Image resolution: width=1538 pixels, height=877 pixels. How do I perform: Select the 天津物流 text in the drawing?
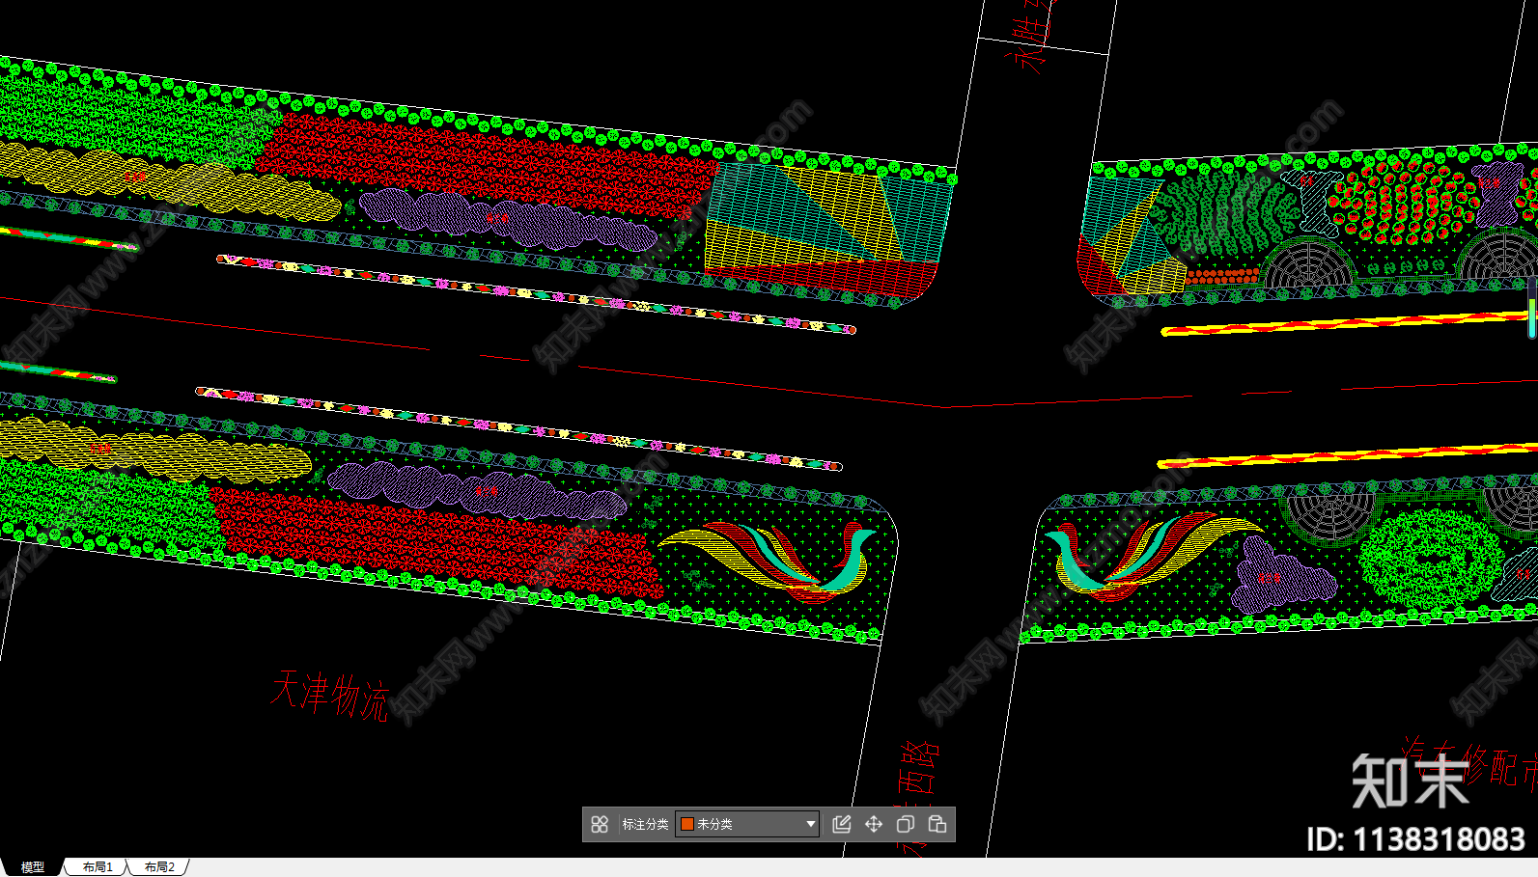pyautogui.click(x=330, y=696)
